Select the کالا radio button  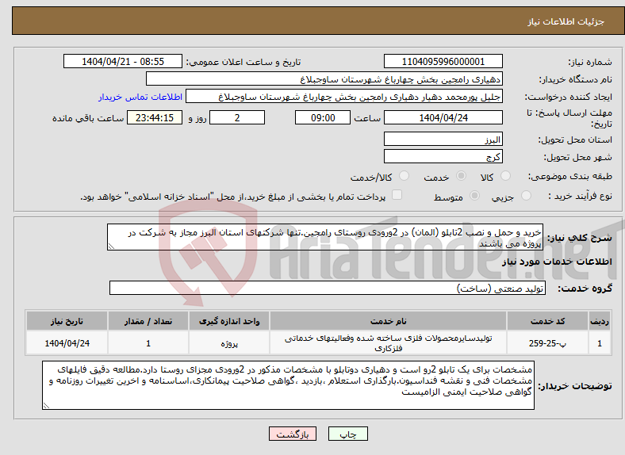point(505,176)
